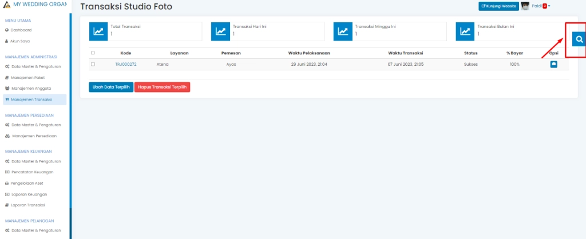This screenshot has width=586, height=239.
Task: Open Dashboard from the sidebar menu
Action: coord(21,30)
